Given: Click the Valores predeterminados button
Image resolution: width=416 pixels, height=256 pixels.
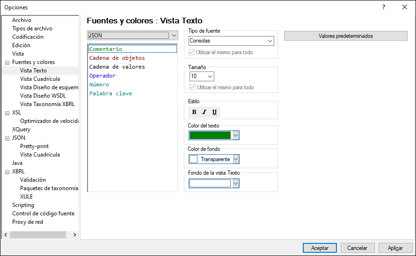Looking at the screenshot, I should [x=345, y=36].
